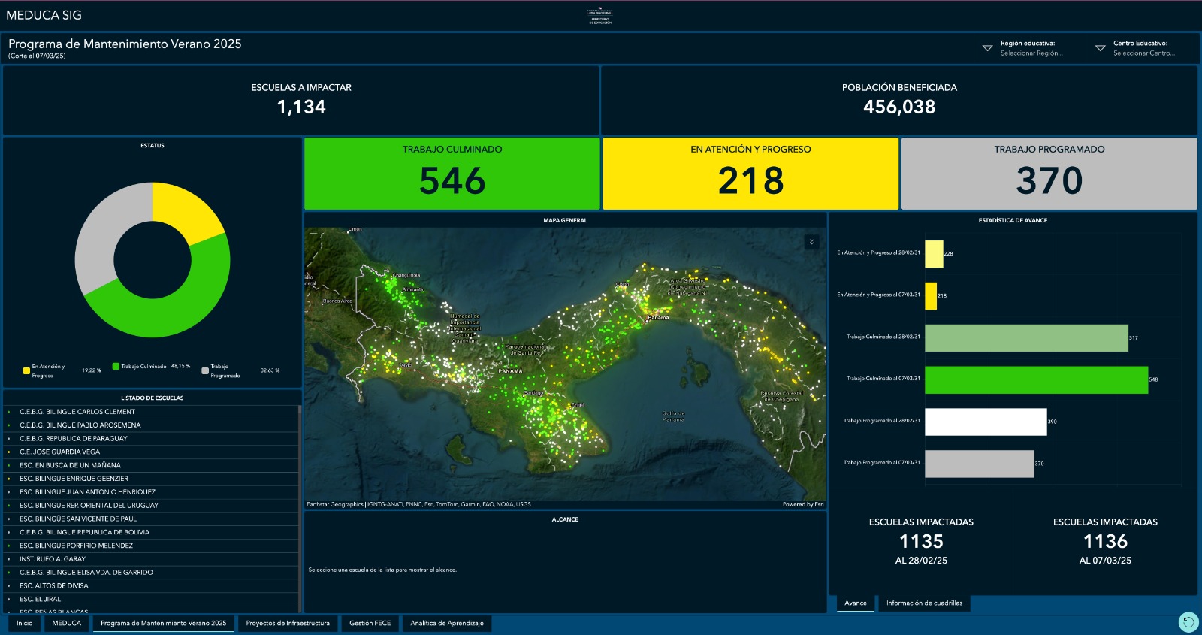Click the 'Panamá' city label on the map
This screenshot has width=1202, height=635.
pyautogui.click(x=658, y=318)
